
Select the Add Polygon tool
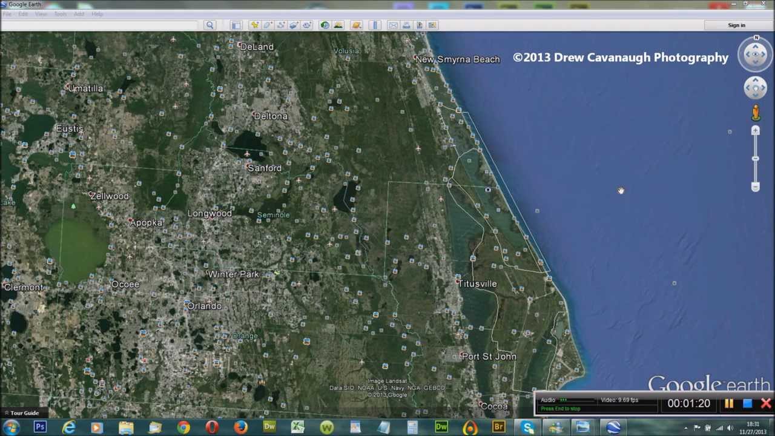point(268,25)
